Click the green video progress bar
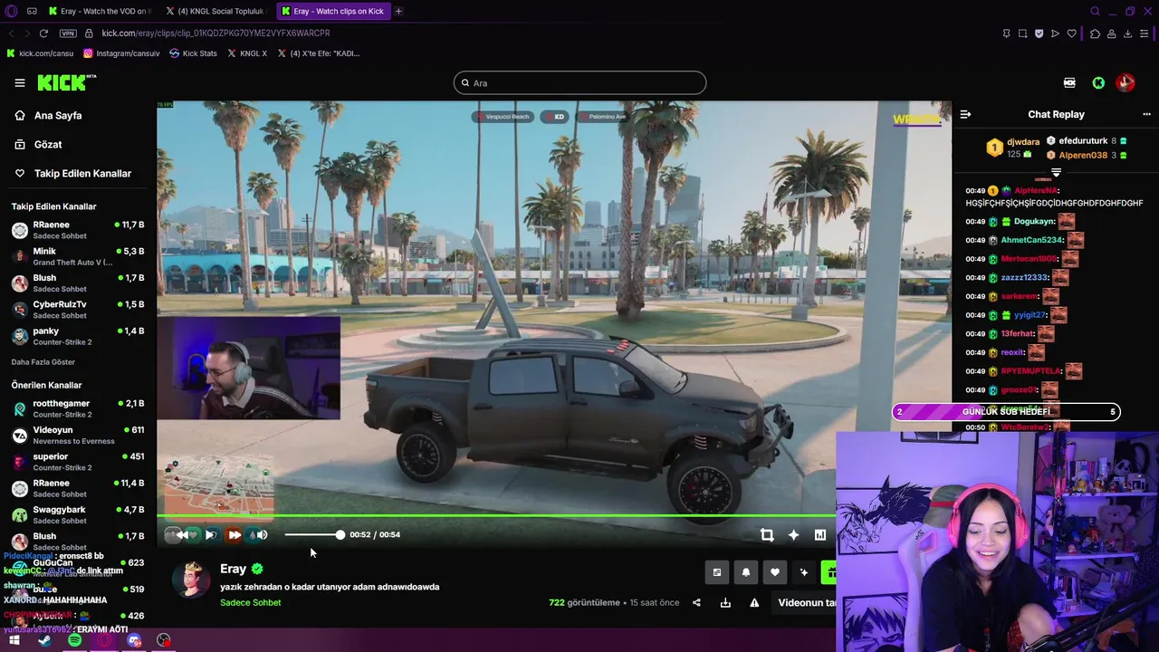The height and width of the screenshot is (652, 1159). 496,516
